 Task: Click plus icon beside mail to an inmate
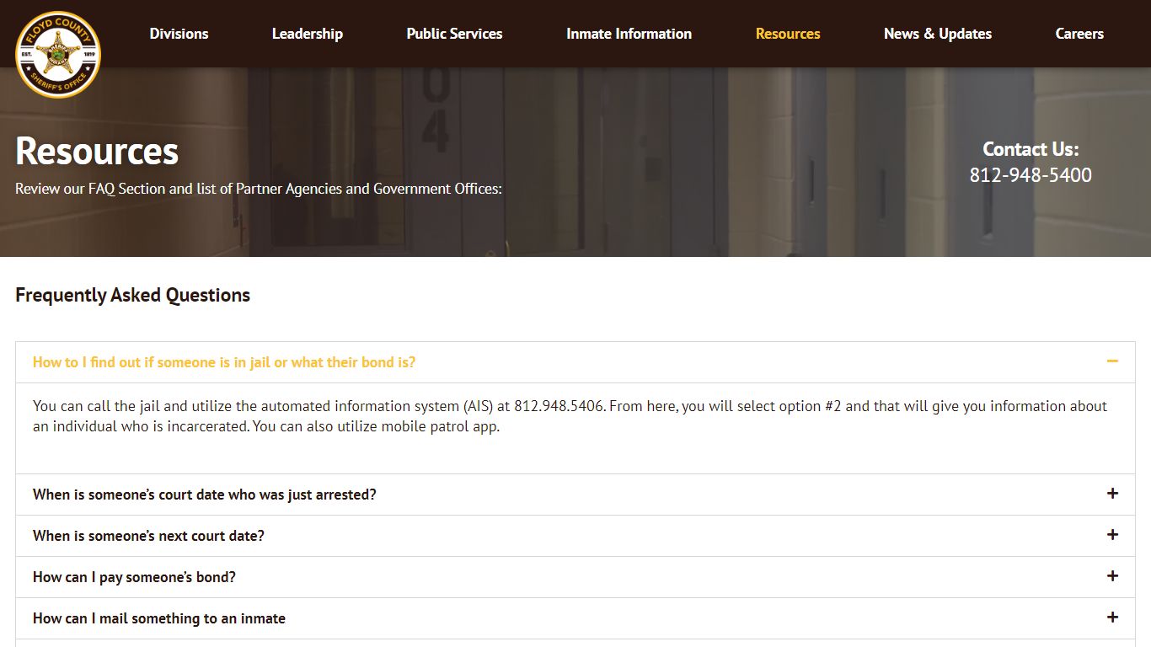(1112, 618)
